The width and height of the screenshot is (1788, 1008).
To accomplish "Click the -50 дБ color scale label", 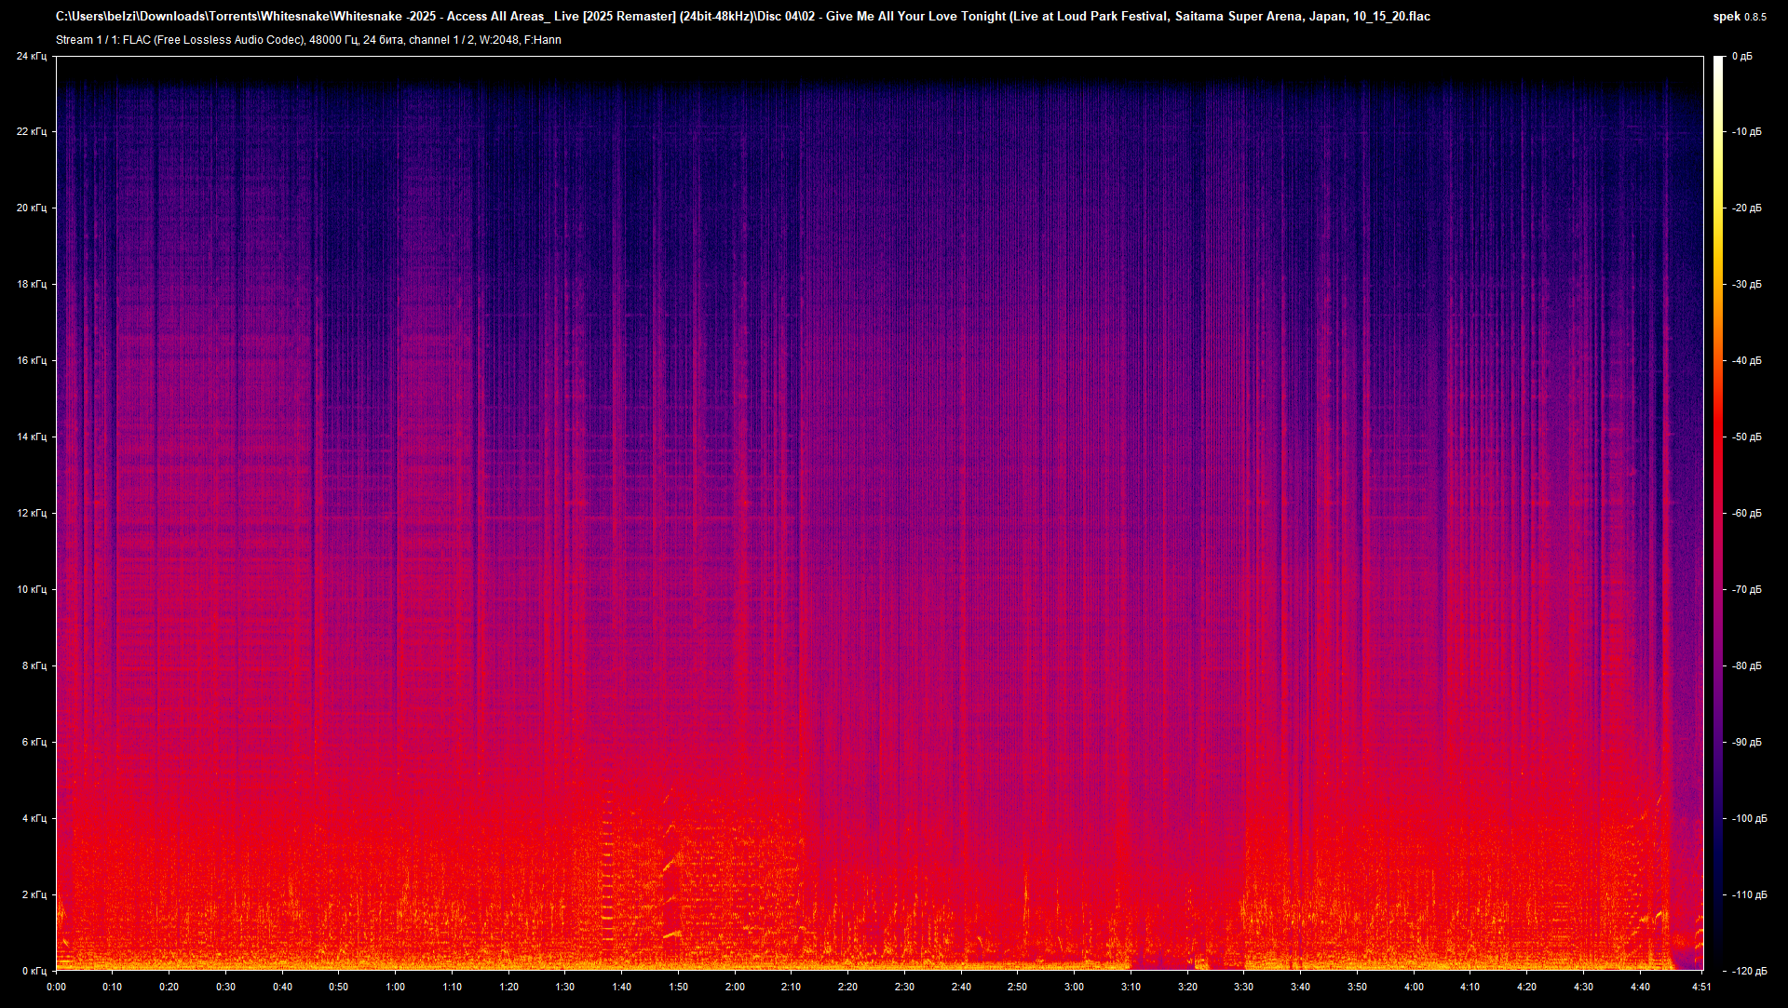I will click(1746, 437).
